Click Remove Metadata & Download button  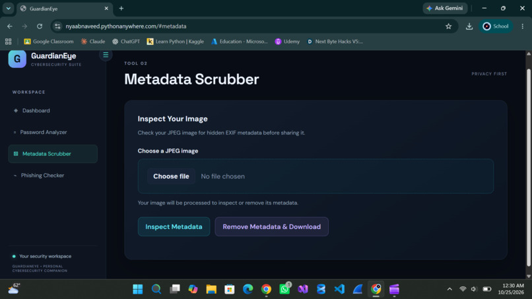(271, 226)
